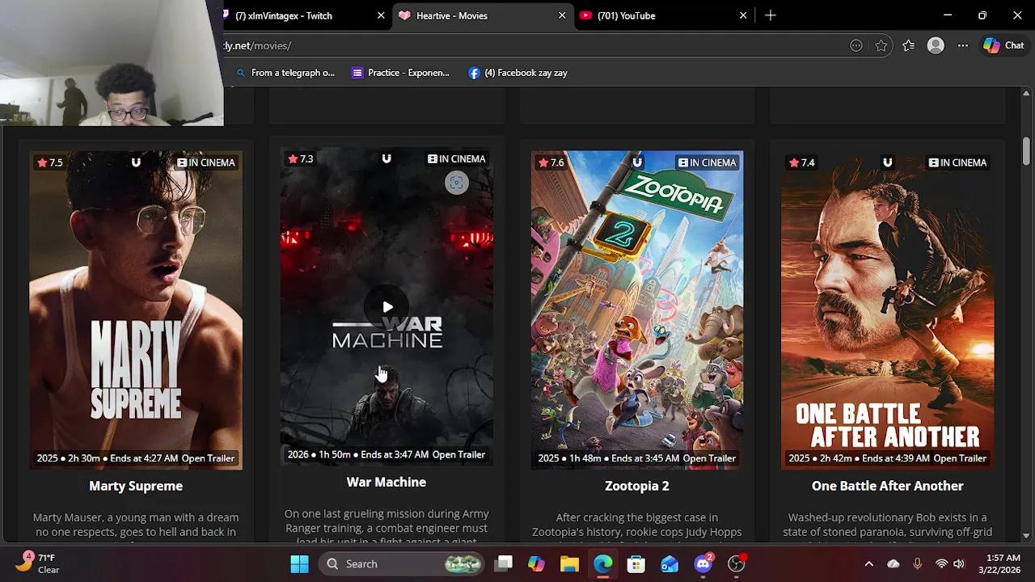Play the War Machine movie
This screenshot has width=1035, height=582.
tap(387, 307)
